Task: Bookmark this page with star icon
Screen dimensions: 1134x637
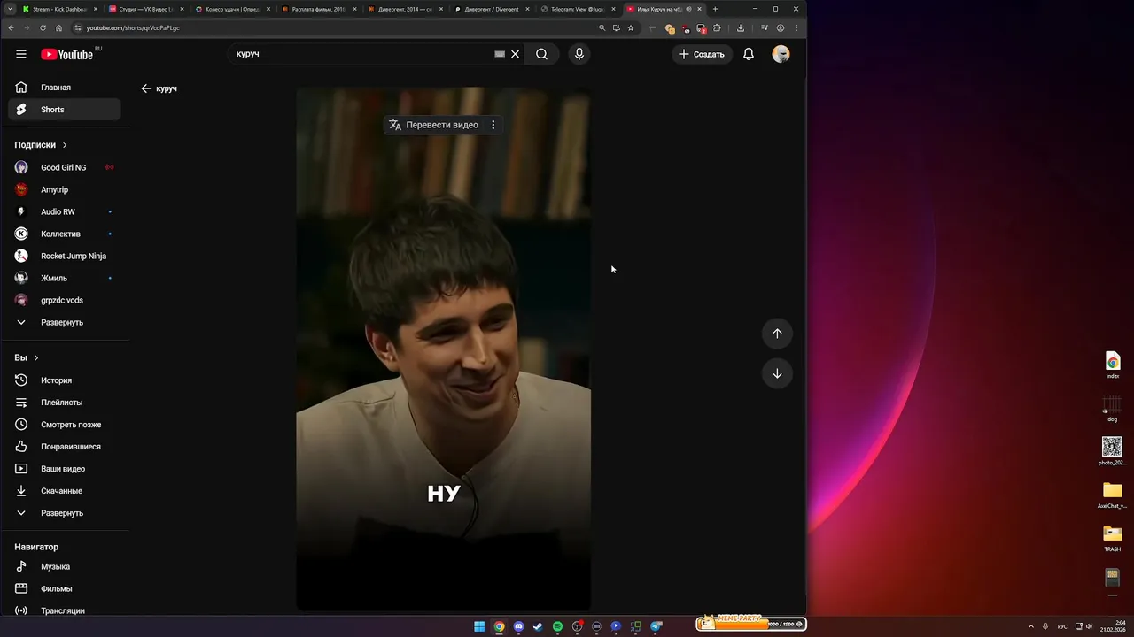Action: point(631,27)
